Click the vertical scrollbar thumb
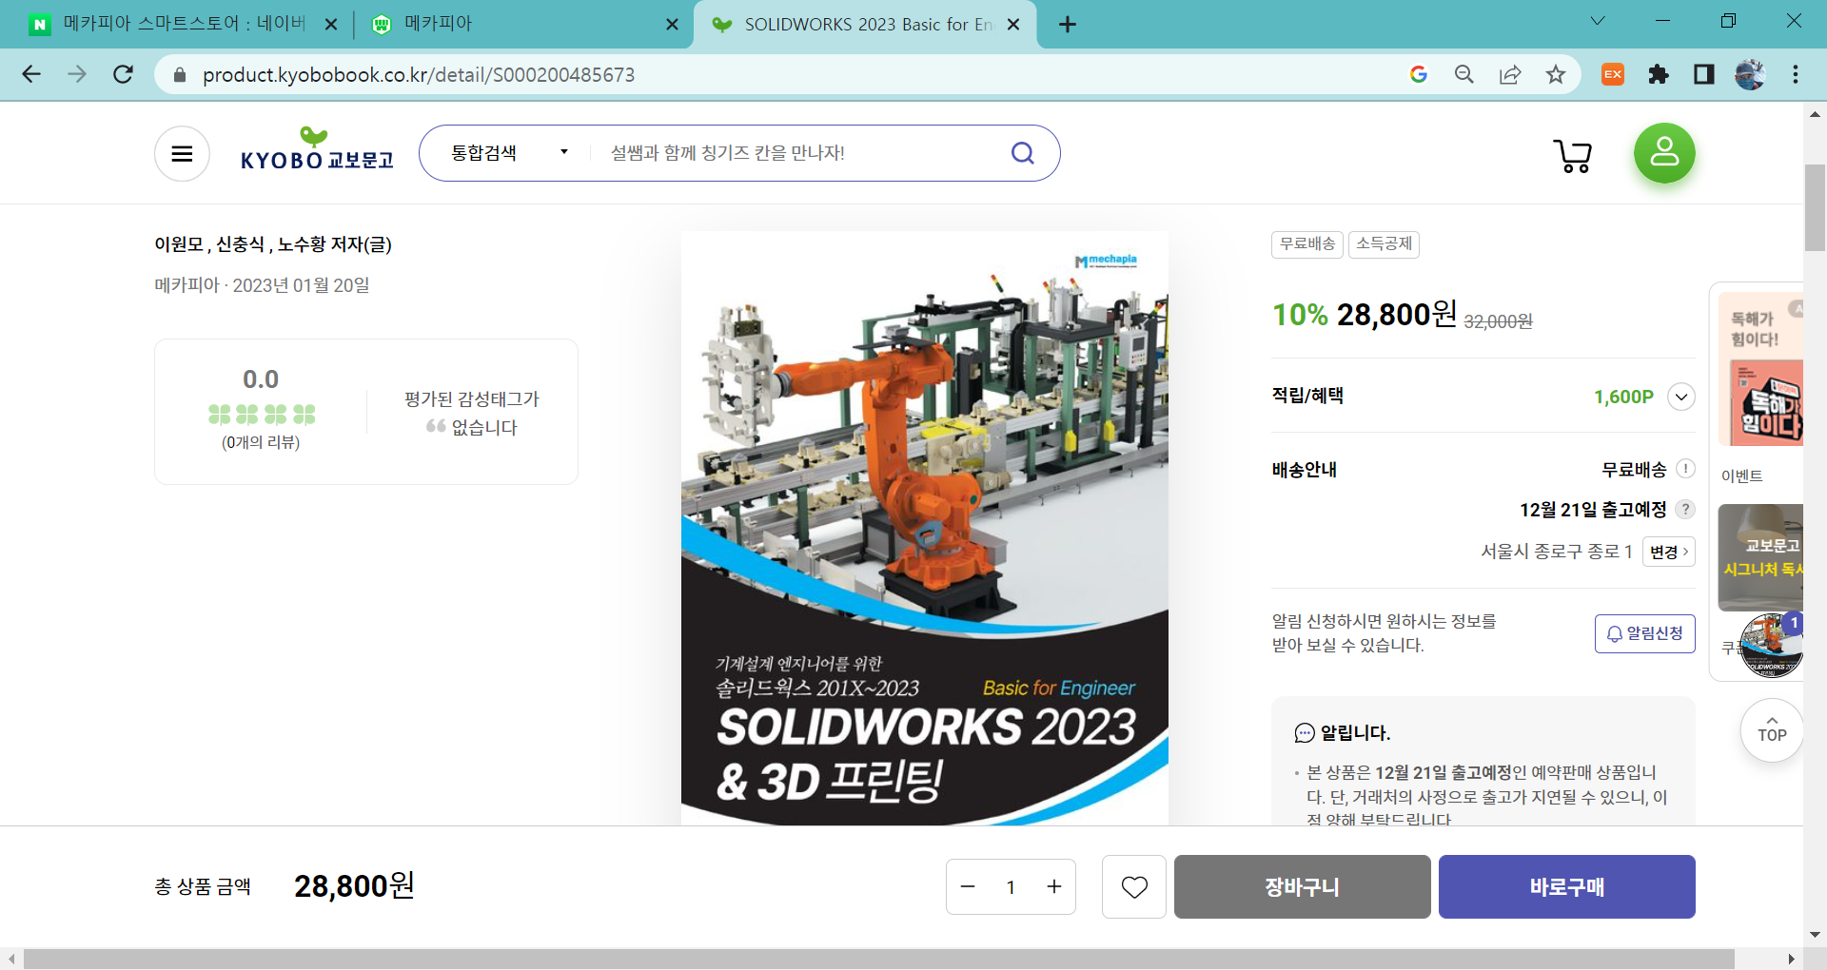The image size is (1827, 970). (x=1815, y=207)
